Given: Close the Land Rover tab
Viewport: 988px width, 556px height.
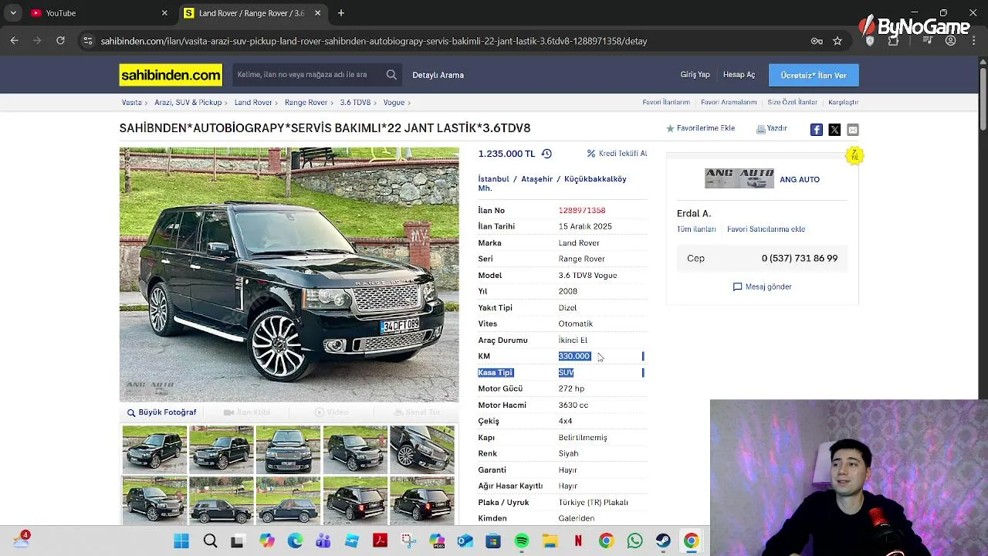Looking at the screenshot, I should tap(318, 13).
